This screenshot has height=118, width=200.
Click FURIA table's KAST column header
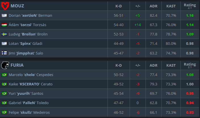(x=171, y=65)
